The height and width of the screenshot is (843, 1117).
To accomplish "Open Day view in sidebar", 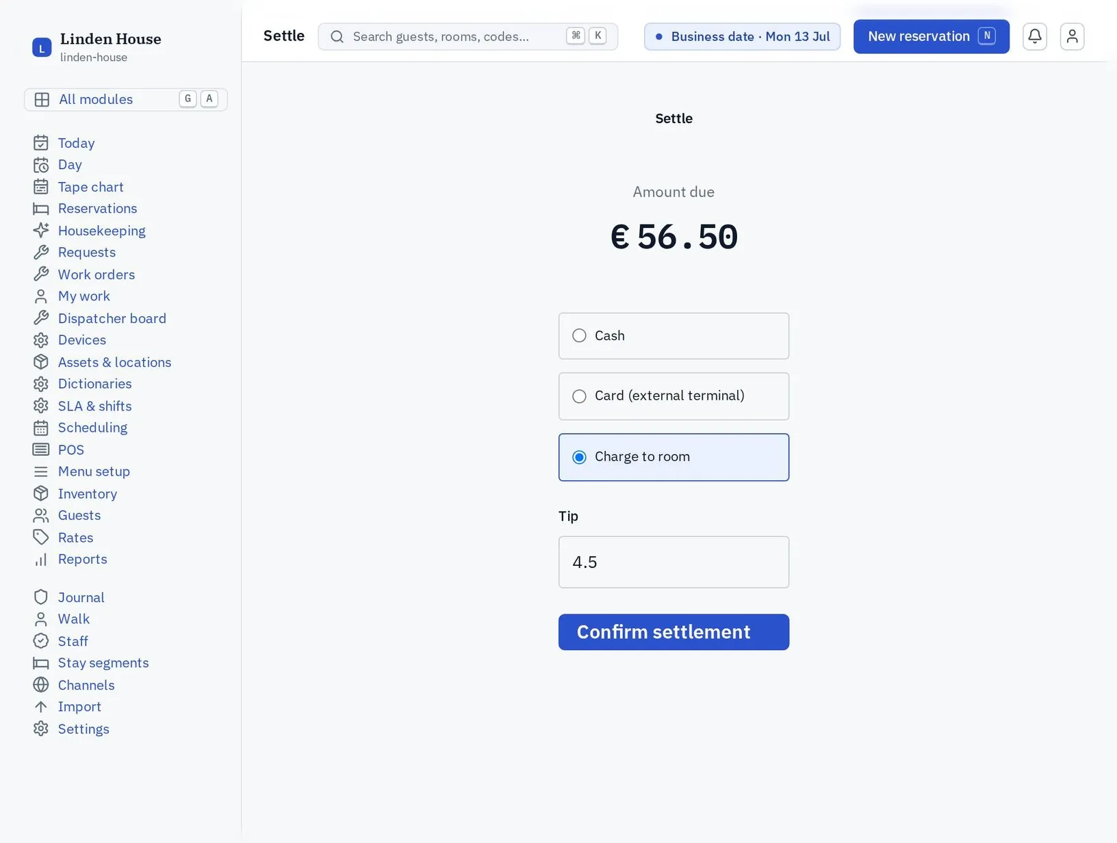I will [x=70, y=165].
